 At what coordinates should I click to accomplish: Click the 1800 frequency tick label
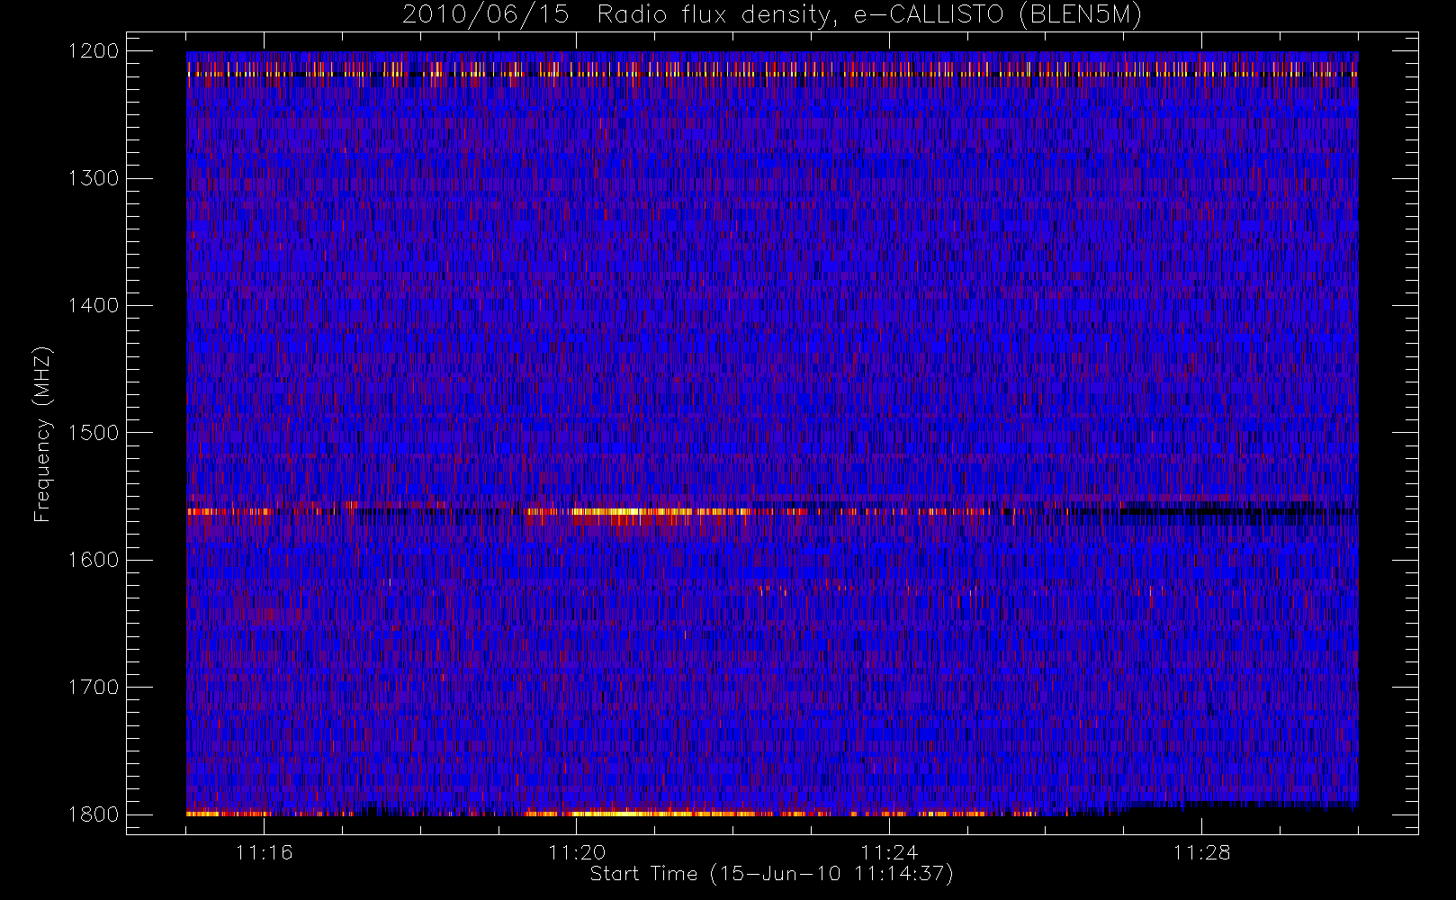click(x=94, y=814)
